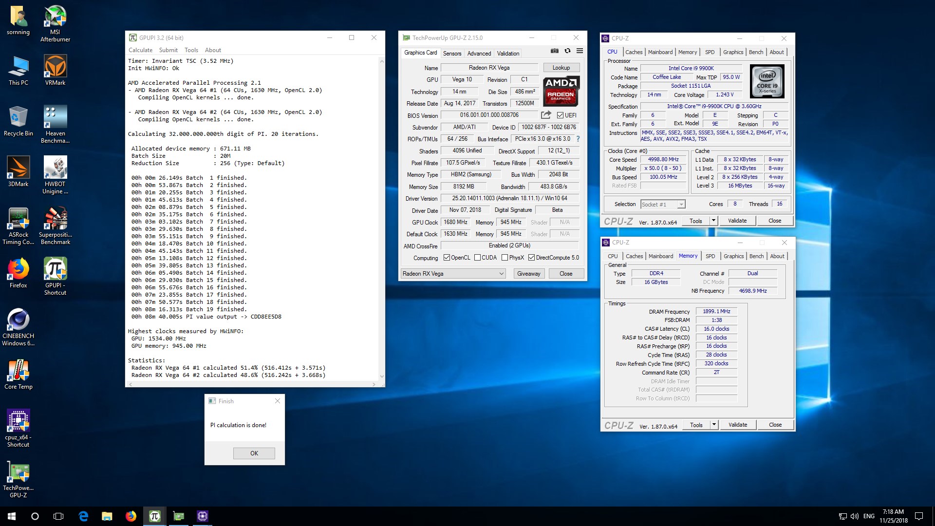Open SPD tab in bottom CPU-Z window
The width and height of the screenshot is (935, 526).
click(711, 256)
